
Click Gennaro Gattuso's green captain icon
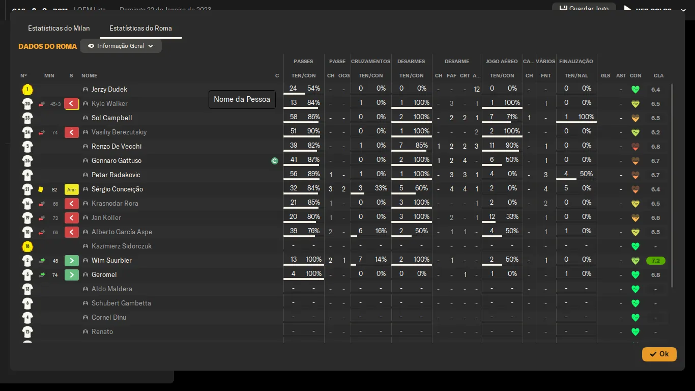(x=275, y=161)
